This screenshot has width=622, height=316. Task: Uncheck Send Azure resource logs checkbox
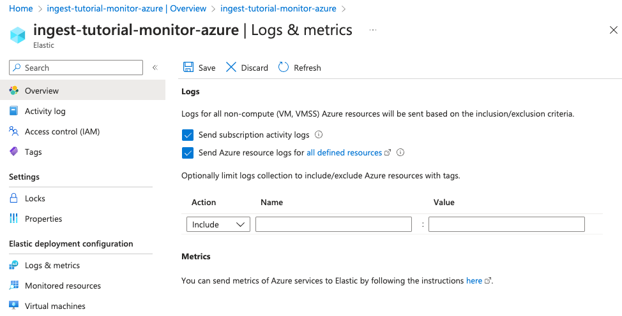click(188, 153)
